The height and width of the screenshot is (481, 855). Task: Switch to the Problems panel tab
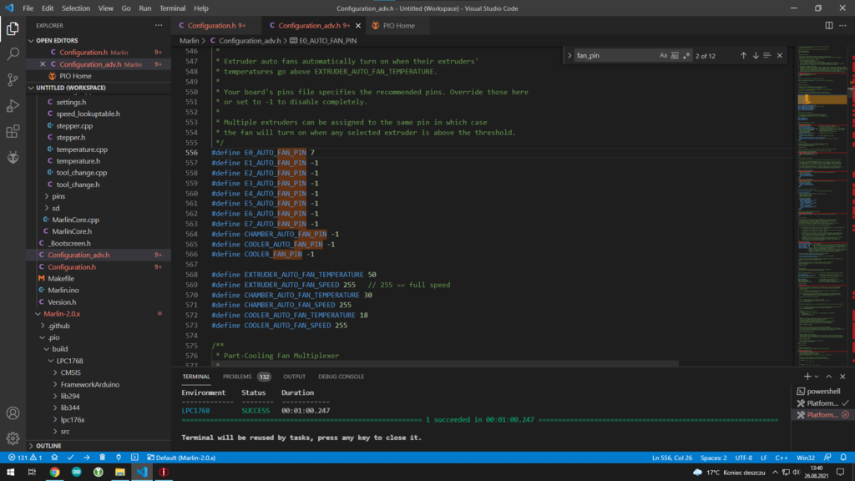tap(237, 377)
